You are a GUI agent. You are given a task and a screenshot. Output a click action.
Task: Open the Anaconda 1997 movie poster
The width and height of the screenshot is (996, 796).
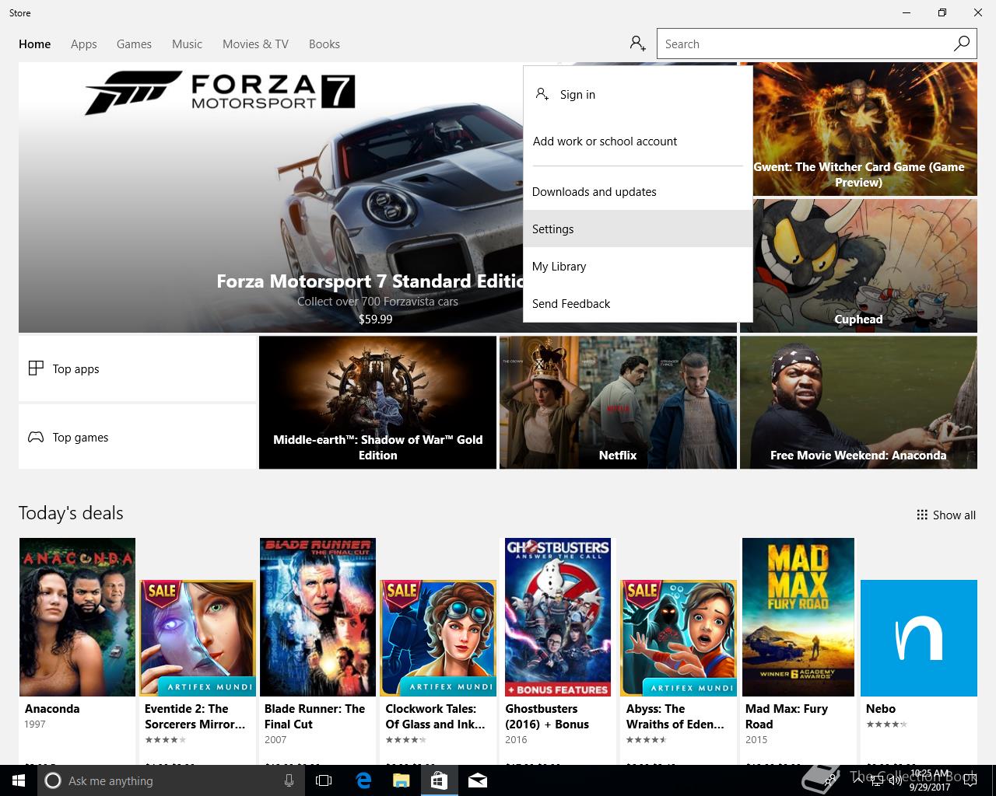(x=77, y=617)
